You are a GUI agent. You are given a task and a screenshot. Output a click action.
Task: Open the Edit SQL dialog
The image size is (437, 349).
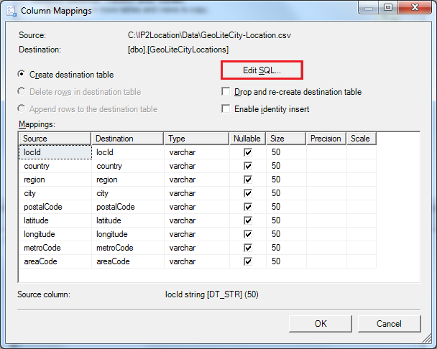(262, 70)
